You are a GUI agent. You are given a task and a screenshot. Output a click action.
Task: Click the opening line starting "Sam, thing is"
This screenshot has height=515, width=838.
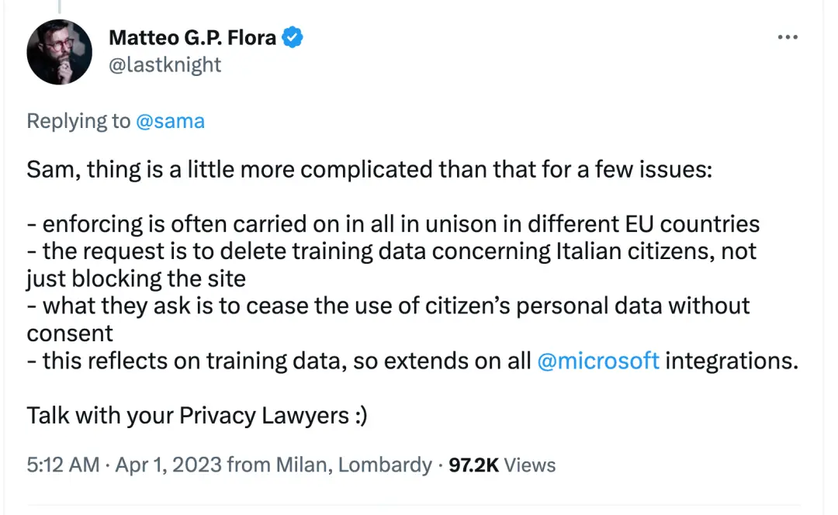369,170
